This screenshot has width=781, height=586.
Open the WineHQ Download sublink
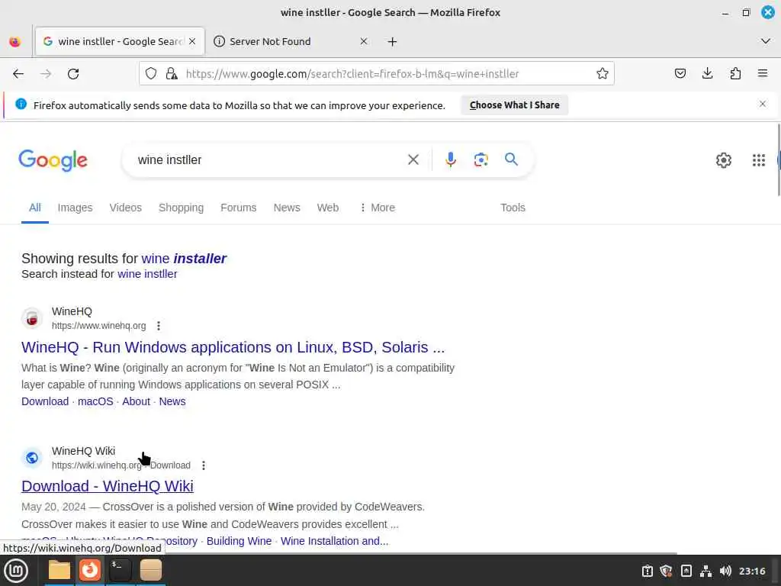pos(45,401)
